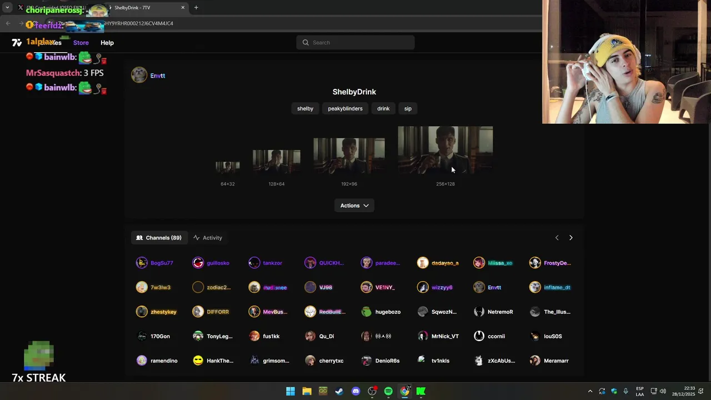Select the drink tag
Screen dimensions: 711x400
(383, 108)
